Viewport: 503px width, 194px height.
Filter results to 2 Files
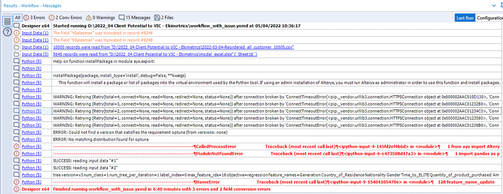(164, 18)
